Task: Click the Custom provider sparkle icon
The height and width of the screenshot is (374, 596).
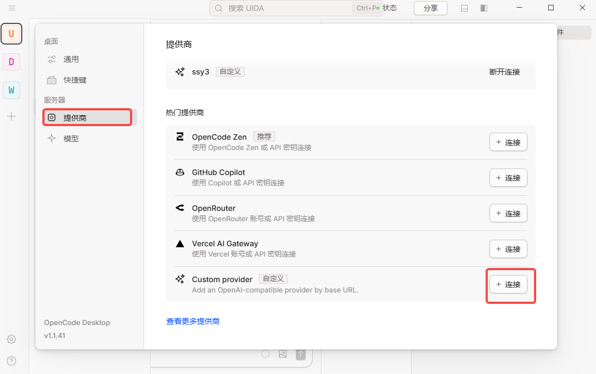Action: coord(180,279)
